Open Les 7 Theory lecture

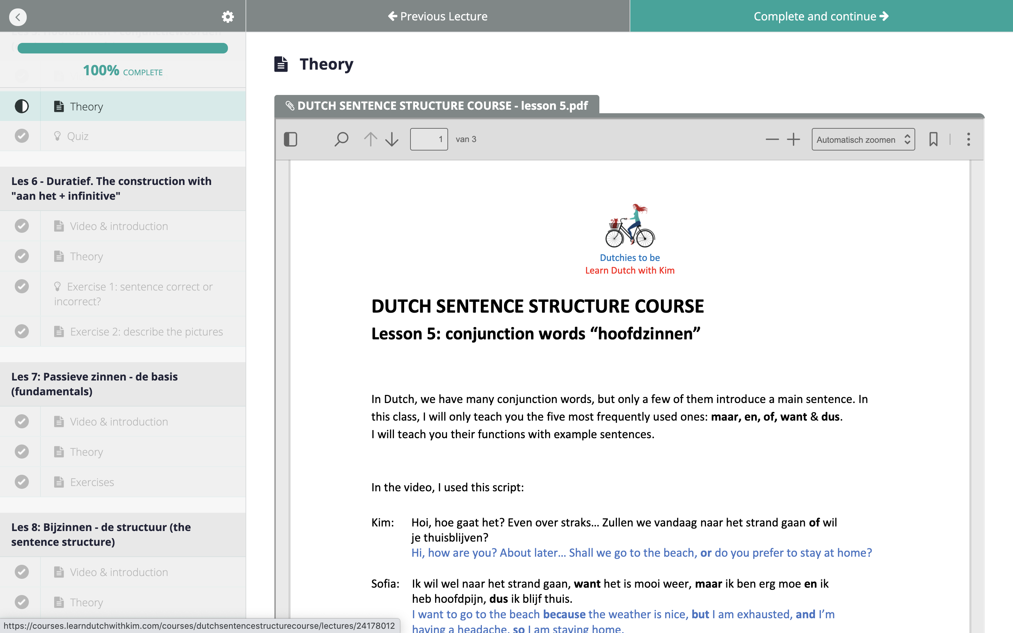(123, 452)
